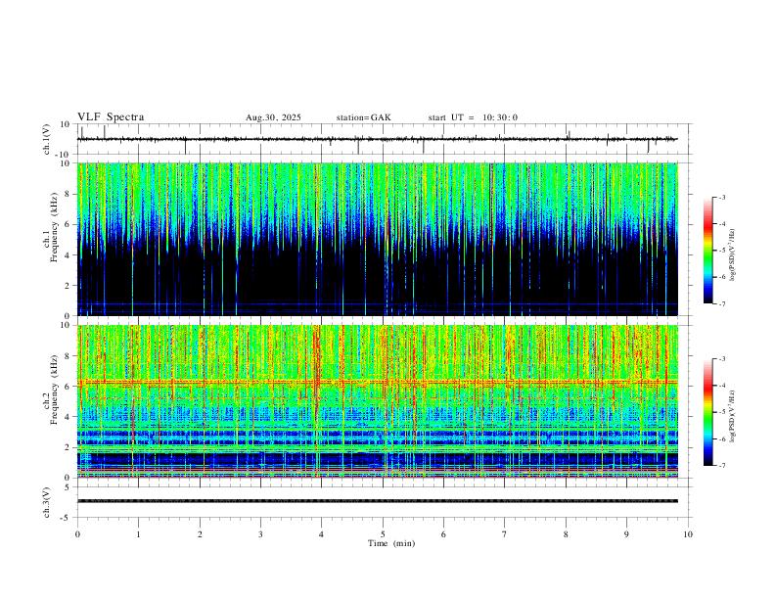Click time-axis tick label "4"
This screenshot has width=775, height=599.
pos(322,534)
